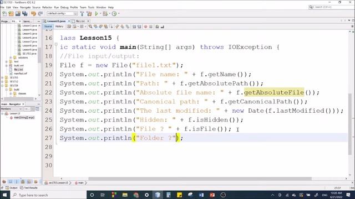Click the Toggle Highlight Search icon in editor toolbar

106,27
